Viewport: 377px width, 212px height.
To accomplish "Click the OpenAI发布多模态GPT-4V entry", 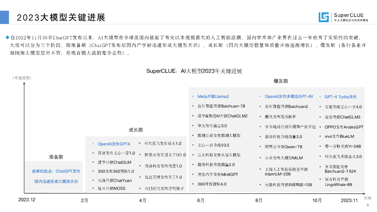I will pyautogui.click(x=289, y=96).
